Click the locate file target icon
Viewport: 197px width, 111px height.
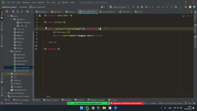13,12
